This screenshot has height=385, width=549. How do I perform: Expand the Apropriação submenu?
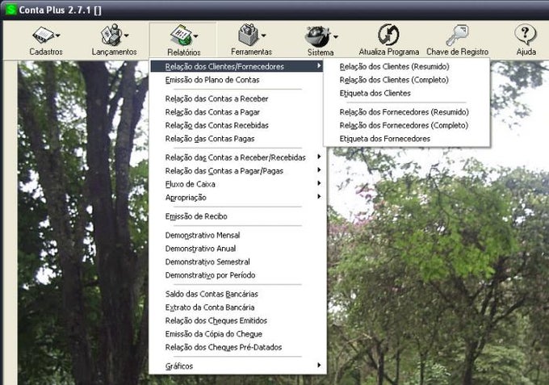tap(237, 198)
